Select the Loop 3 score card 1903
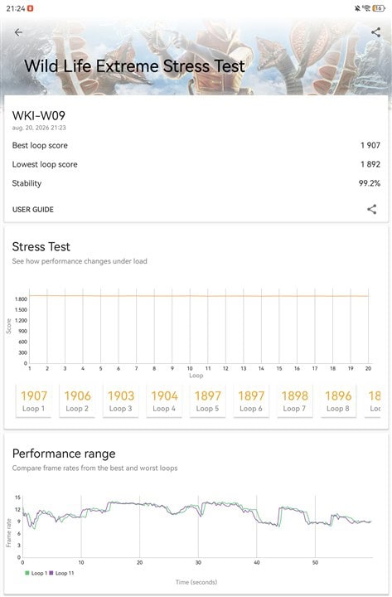This screenshot has height=597, width=392. (x=121, y=401)
